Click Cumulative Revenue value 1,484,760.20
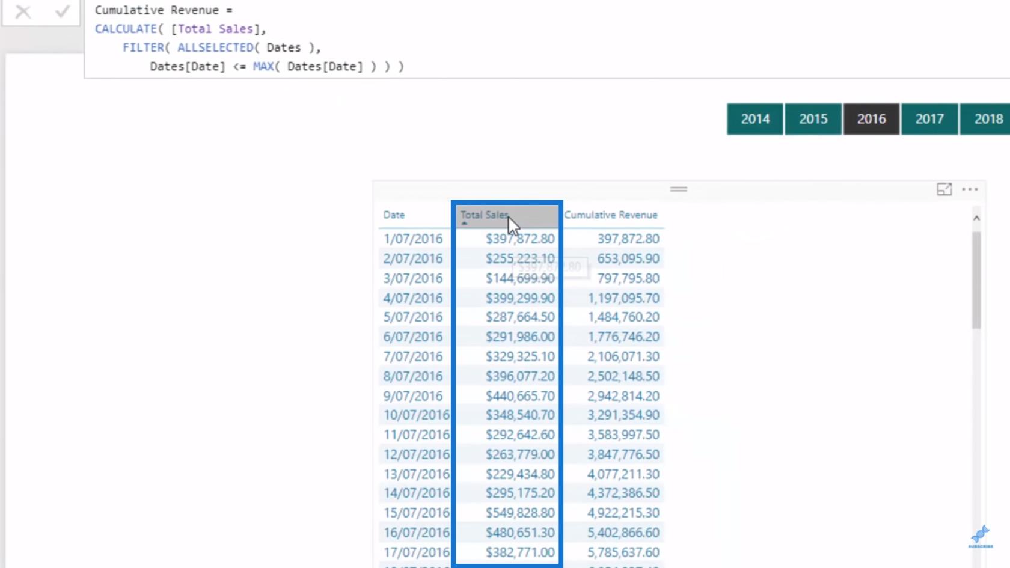 pyautogui.click(x=623, y=317)
